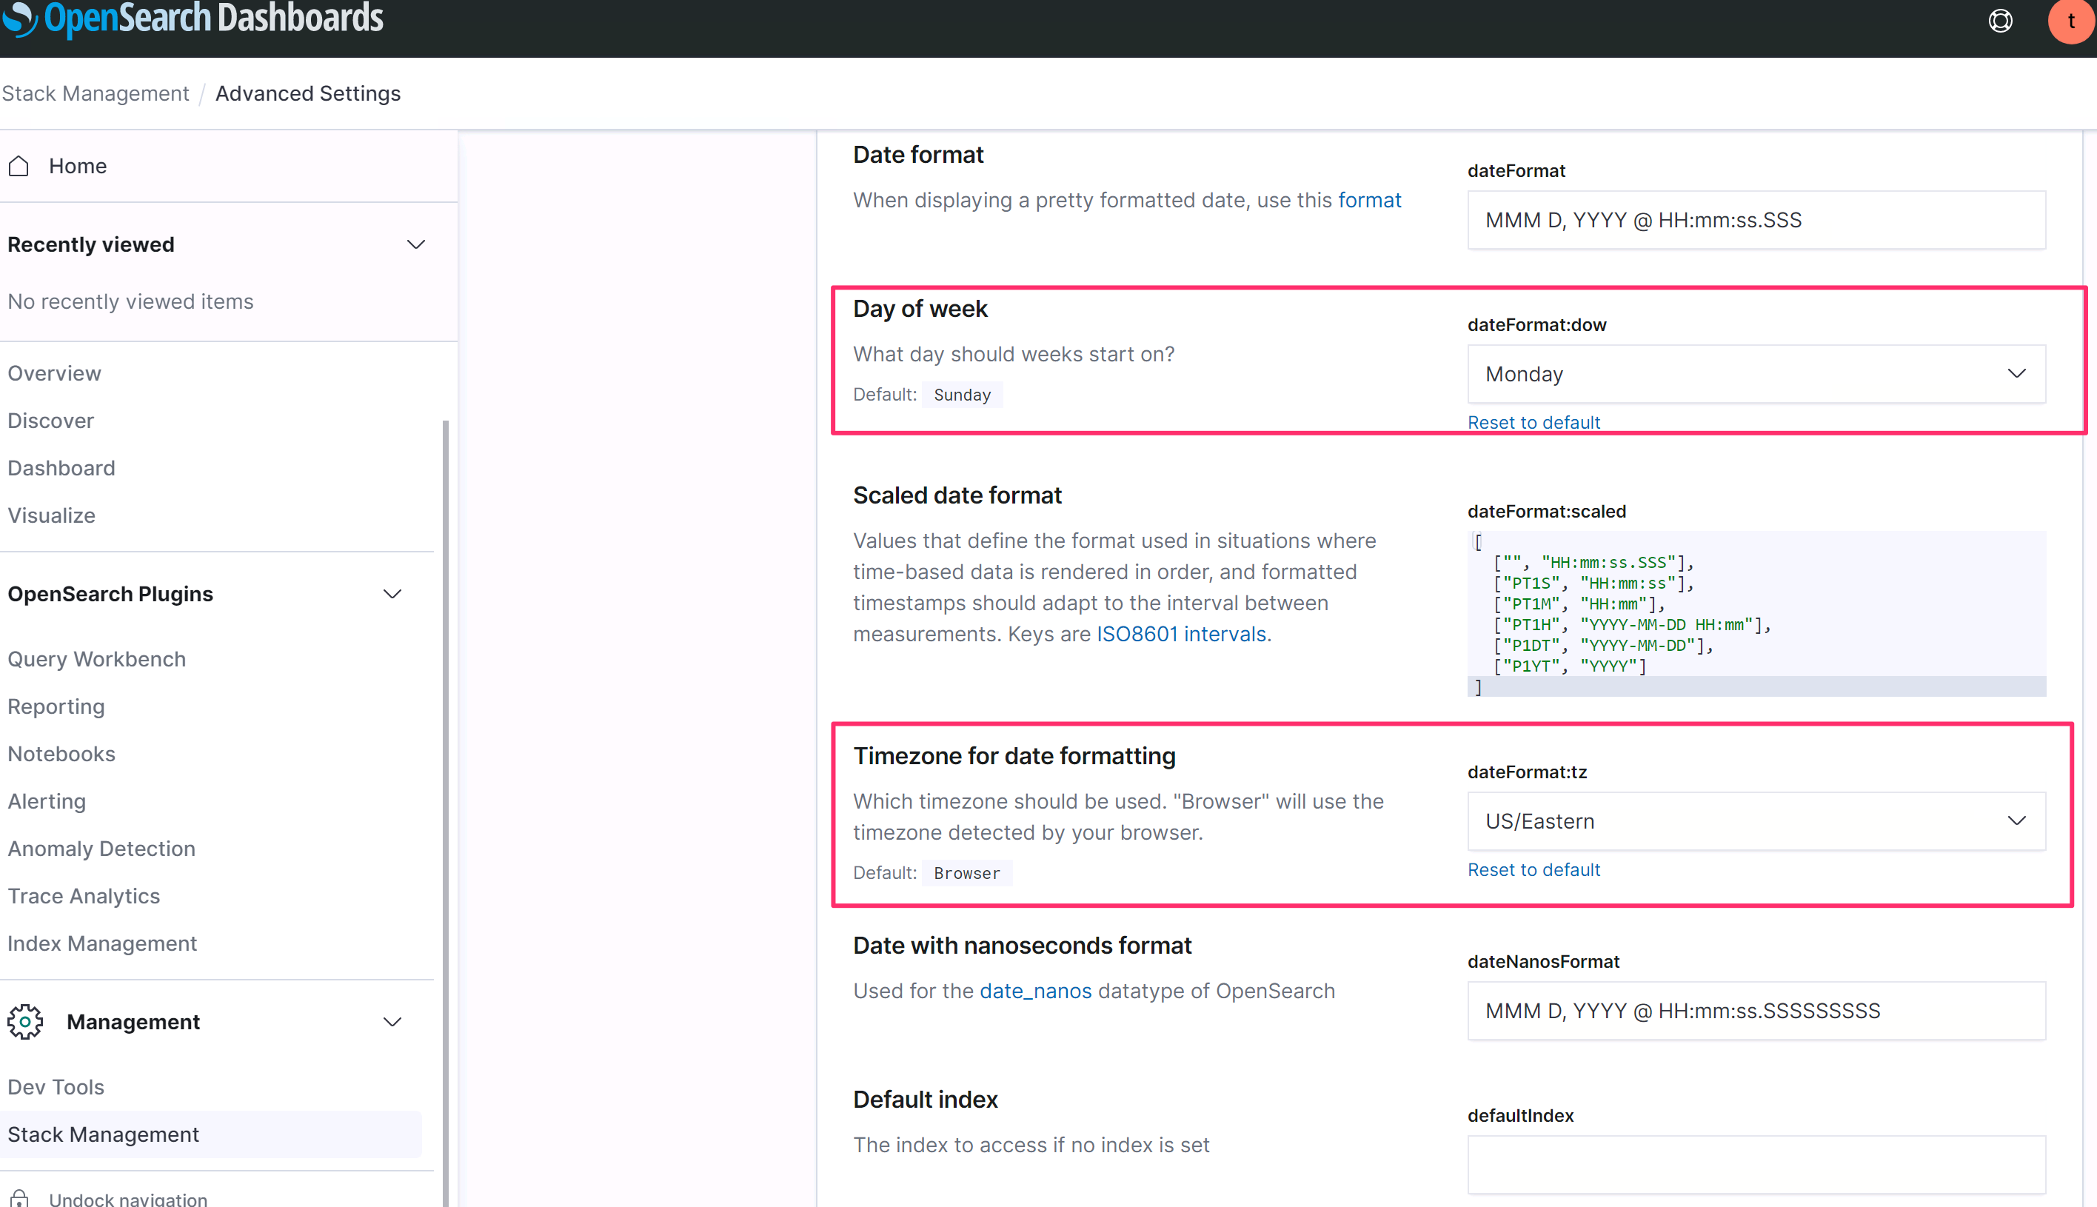2097x1207 pixels.
Task: Open the help lifebuoy icon
Action: pyautogui.click(x=2000, y=21)
